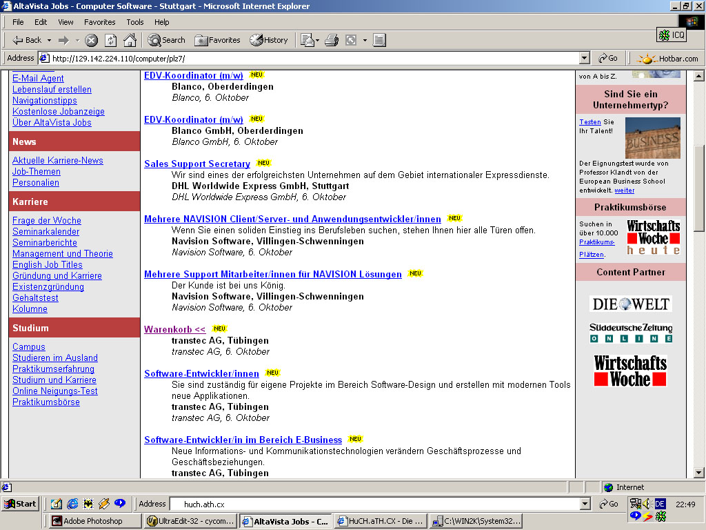Click the ICQ flower tray icon
This screenshot has height=530, width=706.
coord(660,516)
